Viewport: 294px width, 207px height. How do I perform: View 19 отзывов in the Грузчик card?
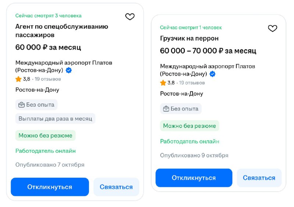click(192, 83)
